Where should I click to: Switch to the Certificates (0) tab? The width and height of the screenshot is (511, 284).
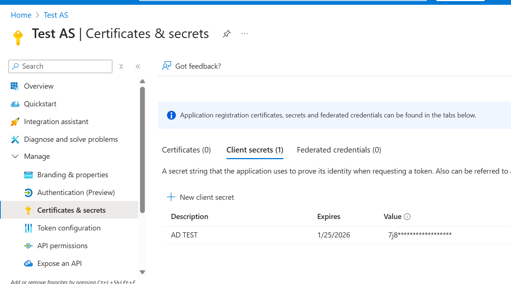186,150
